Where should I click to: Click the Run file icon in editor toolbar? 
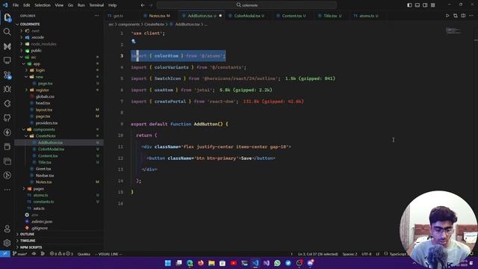(447, 16)
